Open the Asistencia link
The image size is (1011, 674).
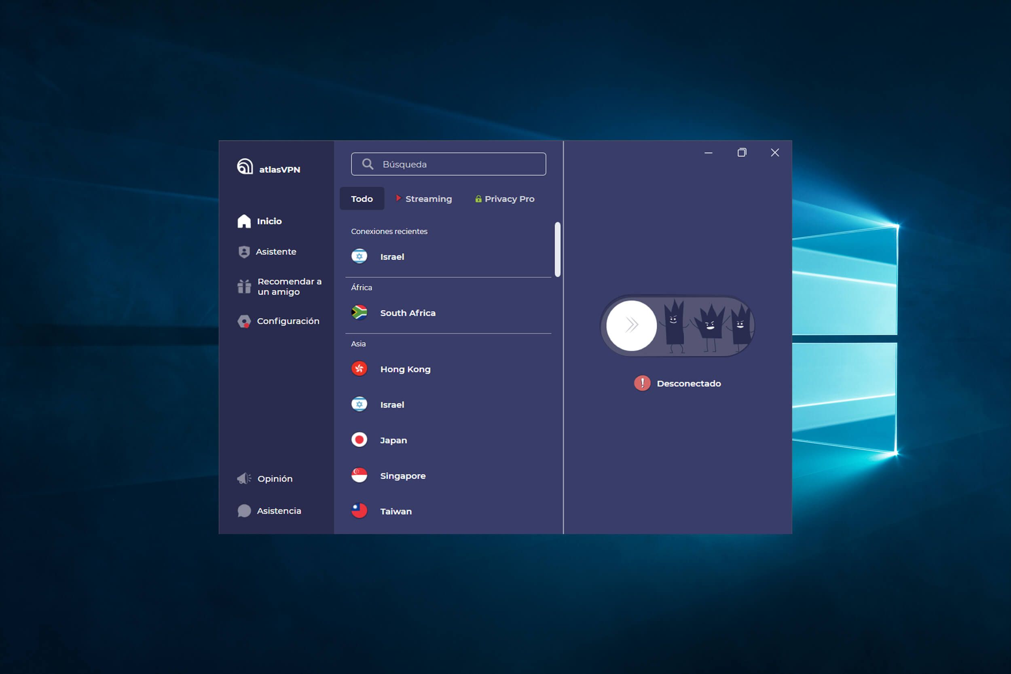(x=269, y=511)
